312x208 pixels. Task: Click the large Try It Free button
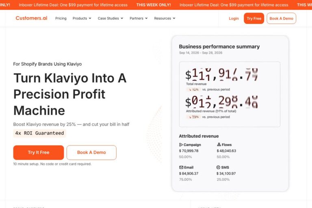pos(39,152)
